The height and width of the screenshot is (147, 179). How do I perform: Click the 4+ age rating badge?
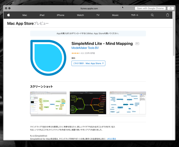pos(137,44)
